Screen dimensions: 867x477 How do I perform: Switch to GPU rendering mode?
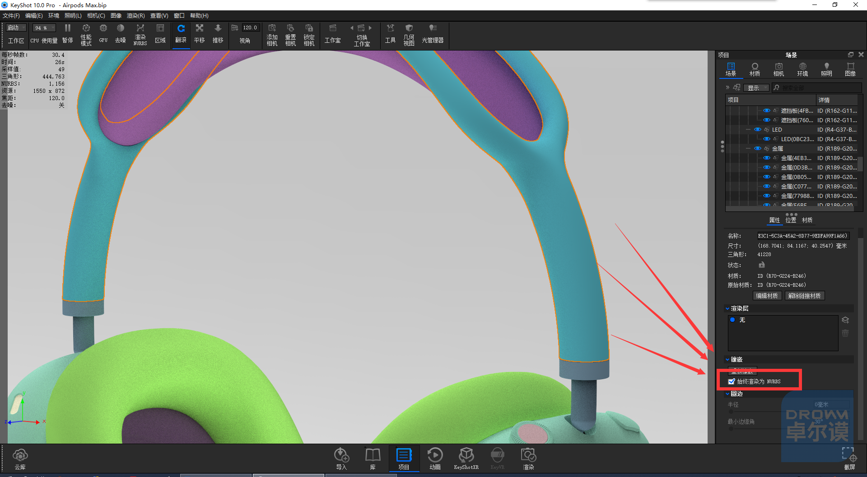point(103,34)
